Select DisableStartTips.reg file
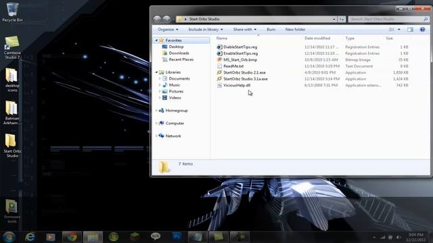Image resolution: width=433 pixels, height=243 pixels. [x=240, y=47]
